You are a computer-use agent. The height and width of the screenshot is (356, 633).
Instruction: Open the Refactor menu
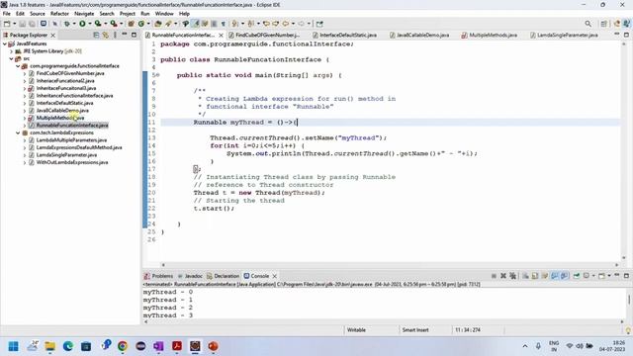click(59, 14)
